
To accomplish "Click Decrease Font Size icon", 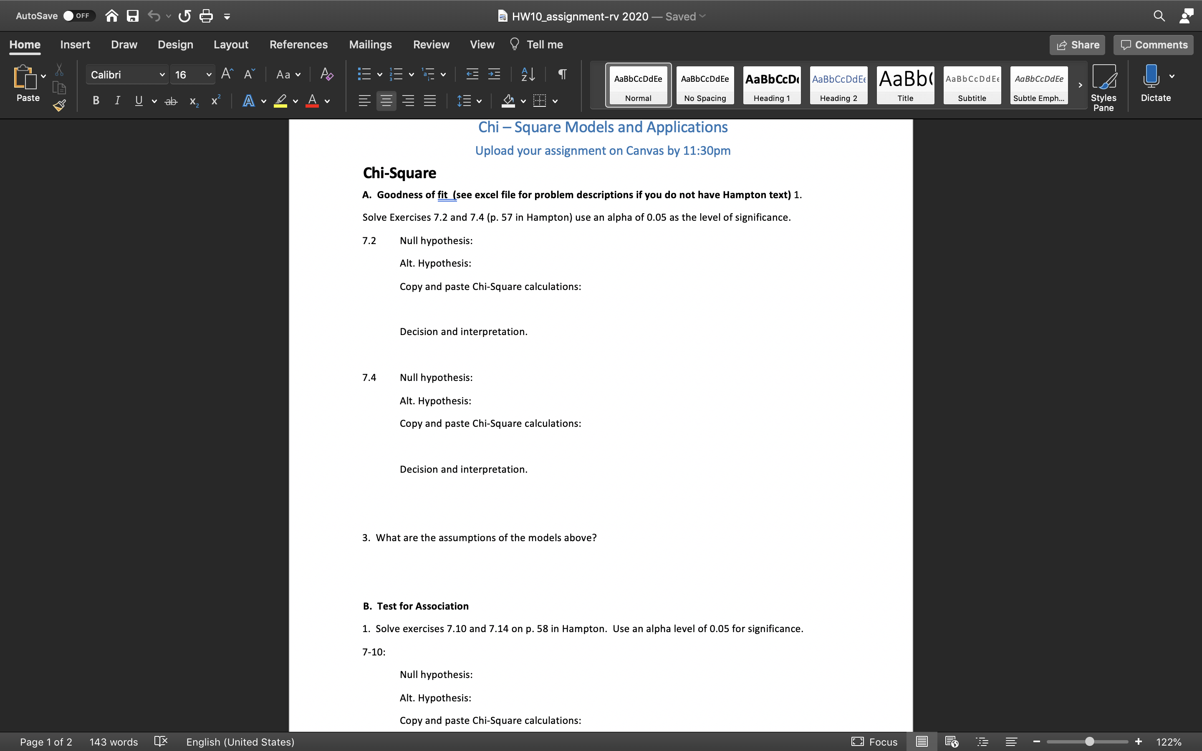I will click(249, 74).
